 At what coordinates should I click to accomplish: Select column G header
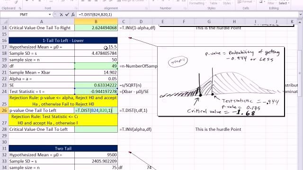(x=209, y=22)
